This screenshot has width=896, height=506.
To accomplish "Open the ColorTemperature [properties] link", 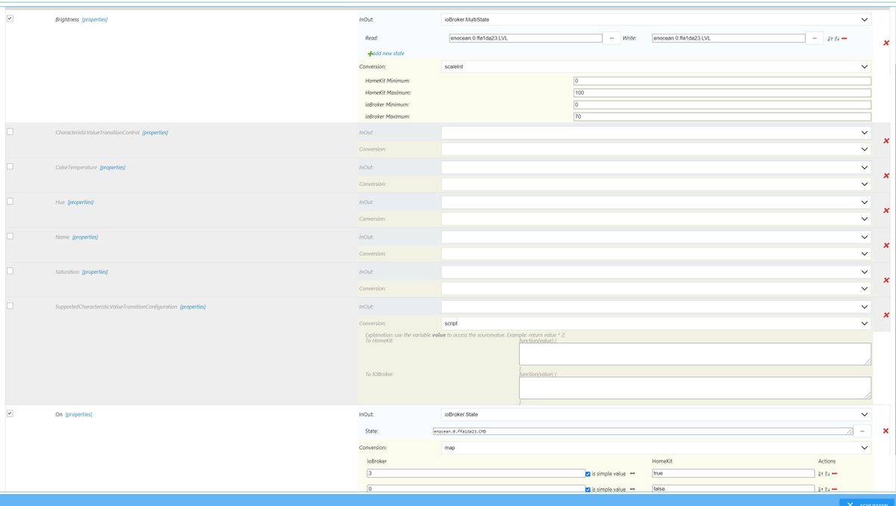I will coord(113,167).
